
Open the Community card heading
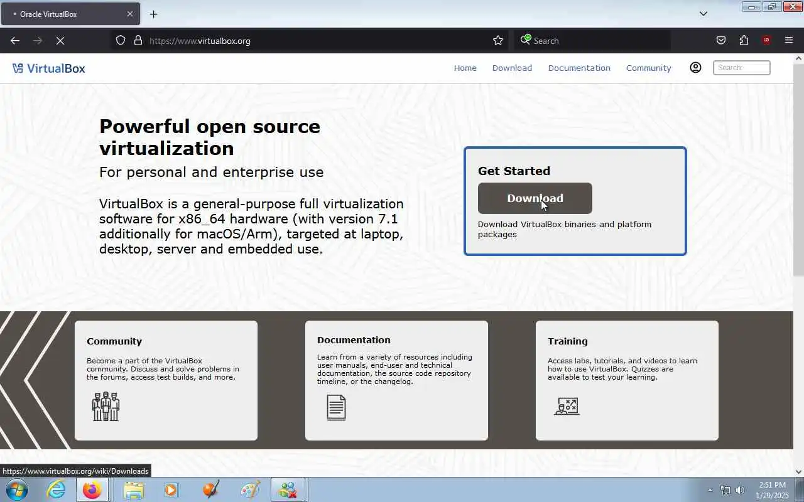pos(114,341)
